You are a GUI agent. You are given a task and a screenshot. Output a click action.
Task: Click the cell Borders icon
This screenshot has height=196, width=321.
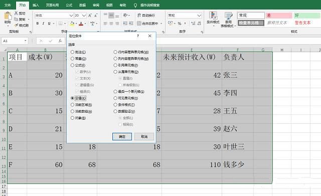(x=60, y=24)
